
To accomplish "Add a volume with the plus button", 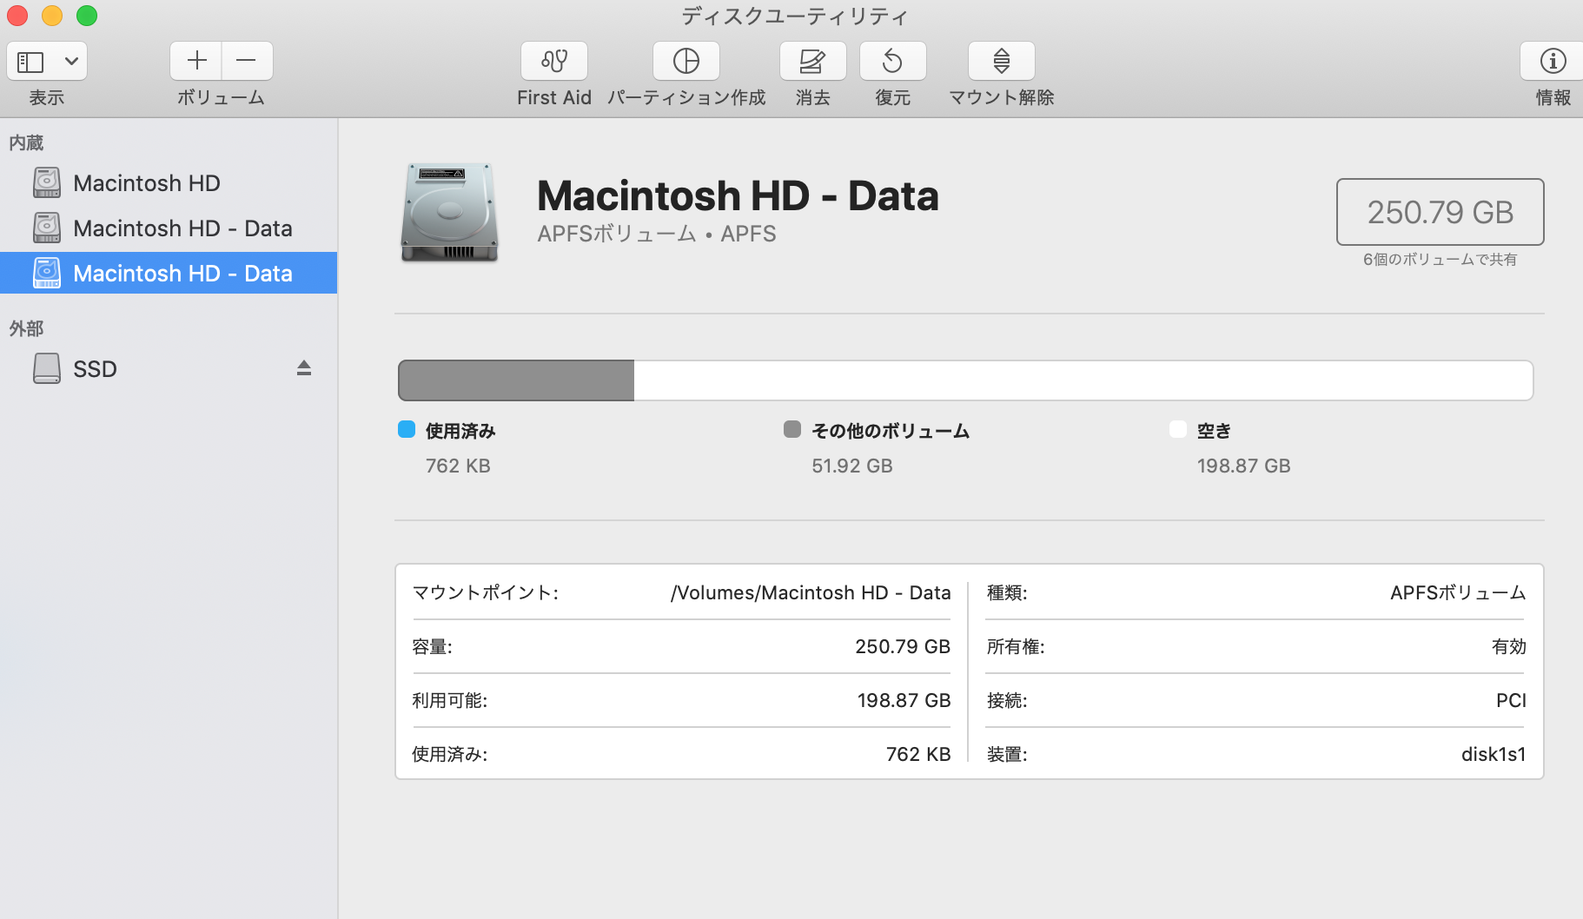I will pos(196,61).
